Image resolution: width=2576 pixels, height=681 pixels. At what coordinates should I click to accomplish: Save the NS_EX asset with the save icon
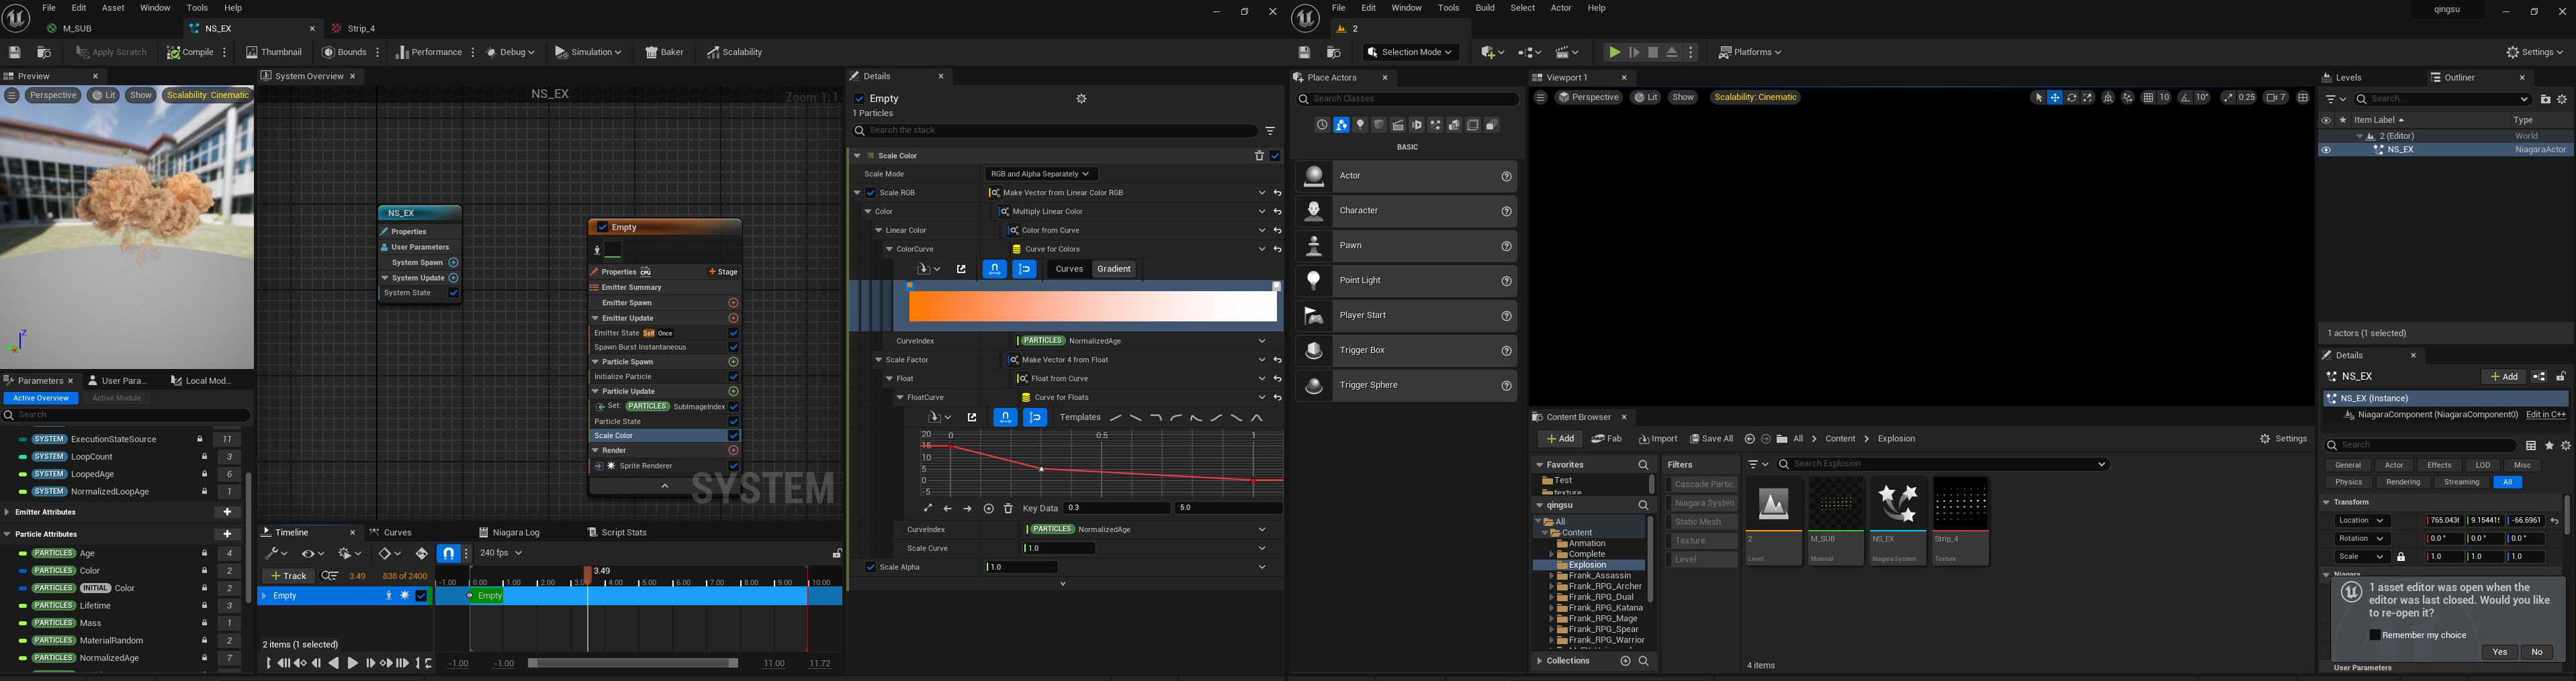click(x=14, y=52)
